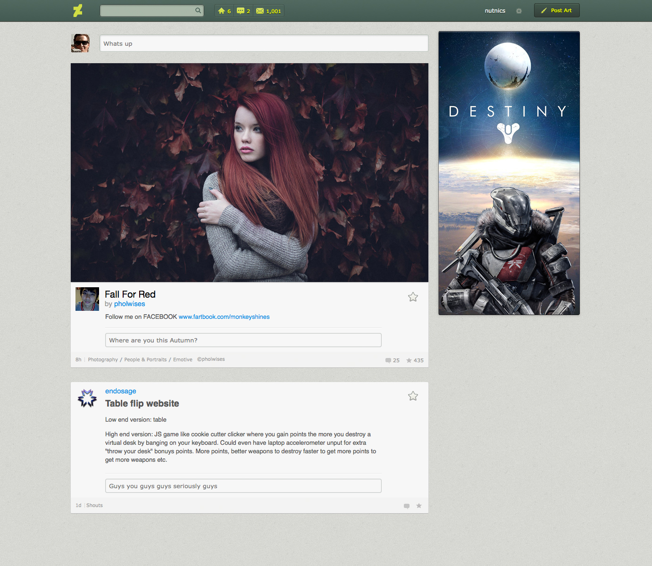Favorite the Table flip website post
The height and width of the screenshot is (566, 652).
click(x=413, y=396)
